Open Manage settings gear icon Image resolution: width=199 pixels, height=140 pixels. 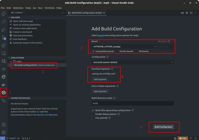4,132
